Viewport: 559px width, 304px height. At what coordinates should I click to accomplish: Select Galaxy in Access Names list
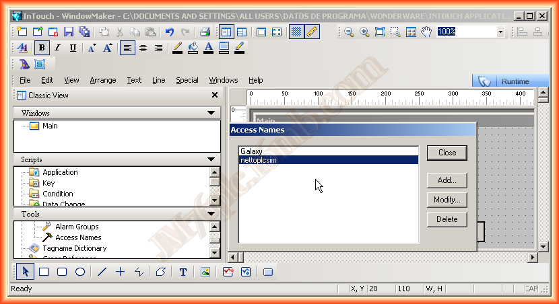(251, 151)
